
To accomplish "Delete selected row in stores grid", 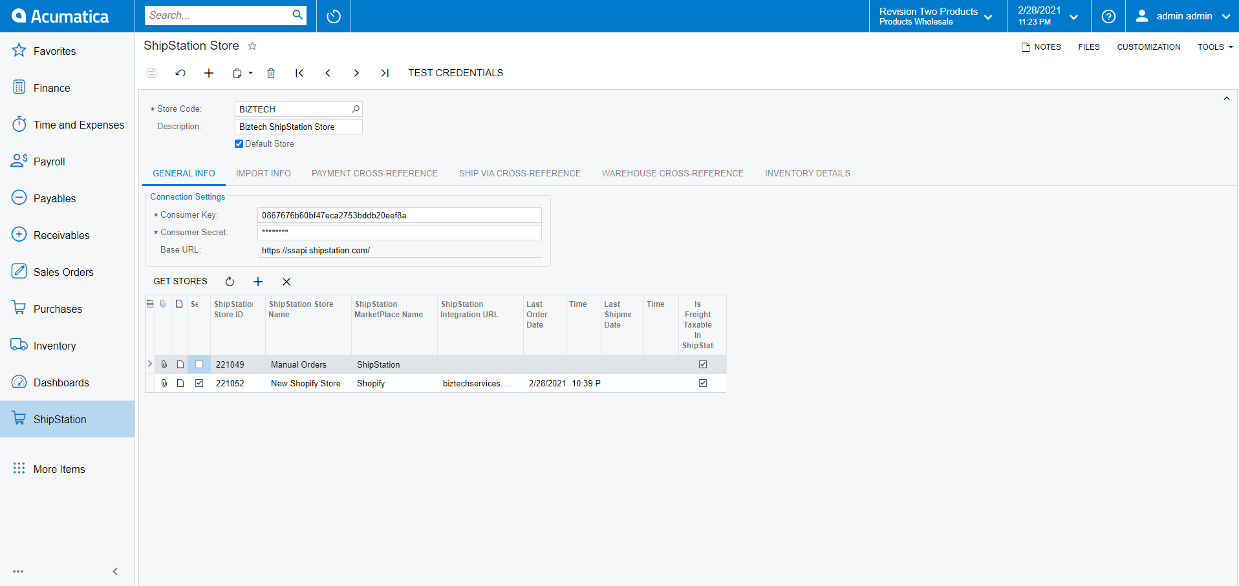I will click(x=286, y=282).
